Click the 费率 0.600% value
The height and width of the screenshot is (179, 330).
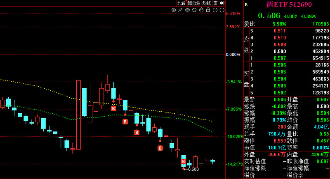321,148
